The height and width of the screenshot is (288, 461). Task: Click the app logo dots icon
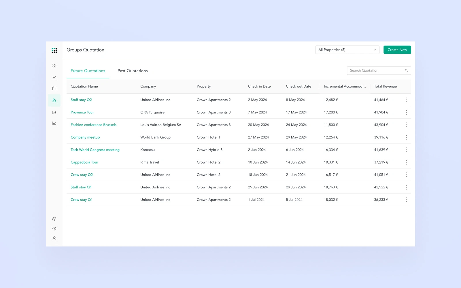54,50
